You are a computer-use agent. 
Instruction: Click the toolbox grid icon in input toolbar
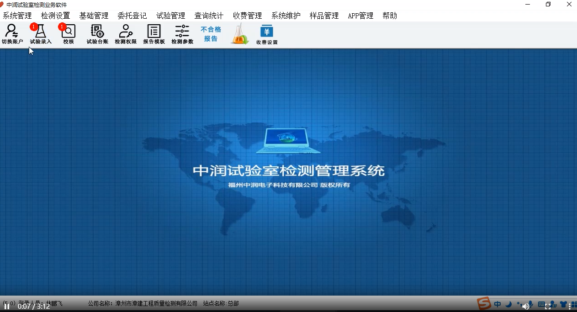click(x=574, y=304)
